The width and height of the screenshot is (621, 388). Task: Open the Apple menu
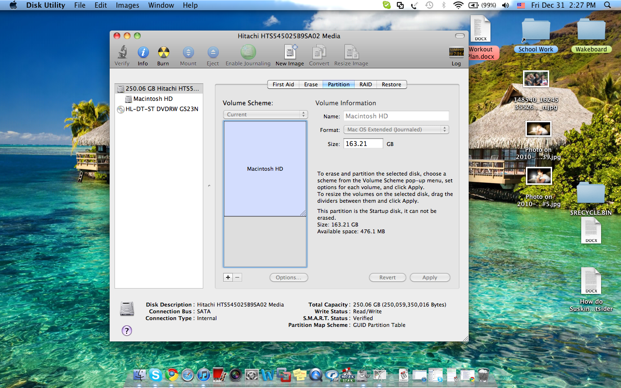13,5
